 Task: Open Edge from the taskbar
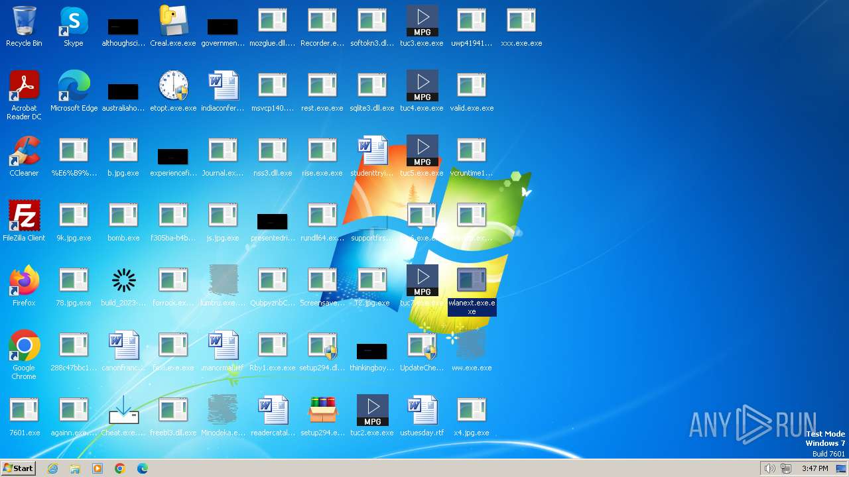pos(143,468)
